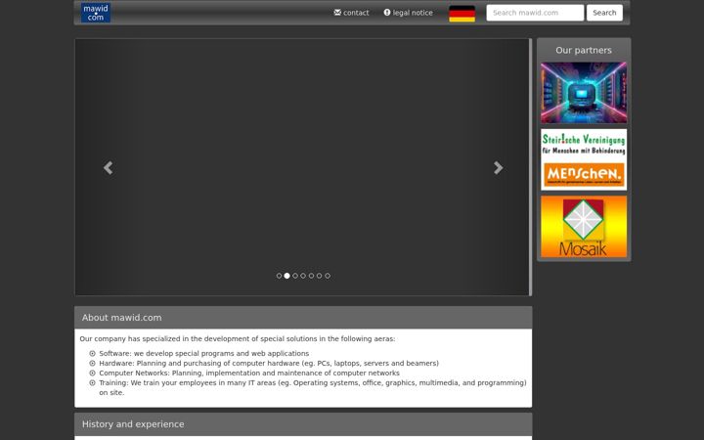The height and width of the screenshot is (440, 704).
Task: Open the mawid.com logo home link
Action: (x=96, y=13)
